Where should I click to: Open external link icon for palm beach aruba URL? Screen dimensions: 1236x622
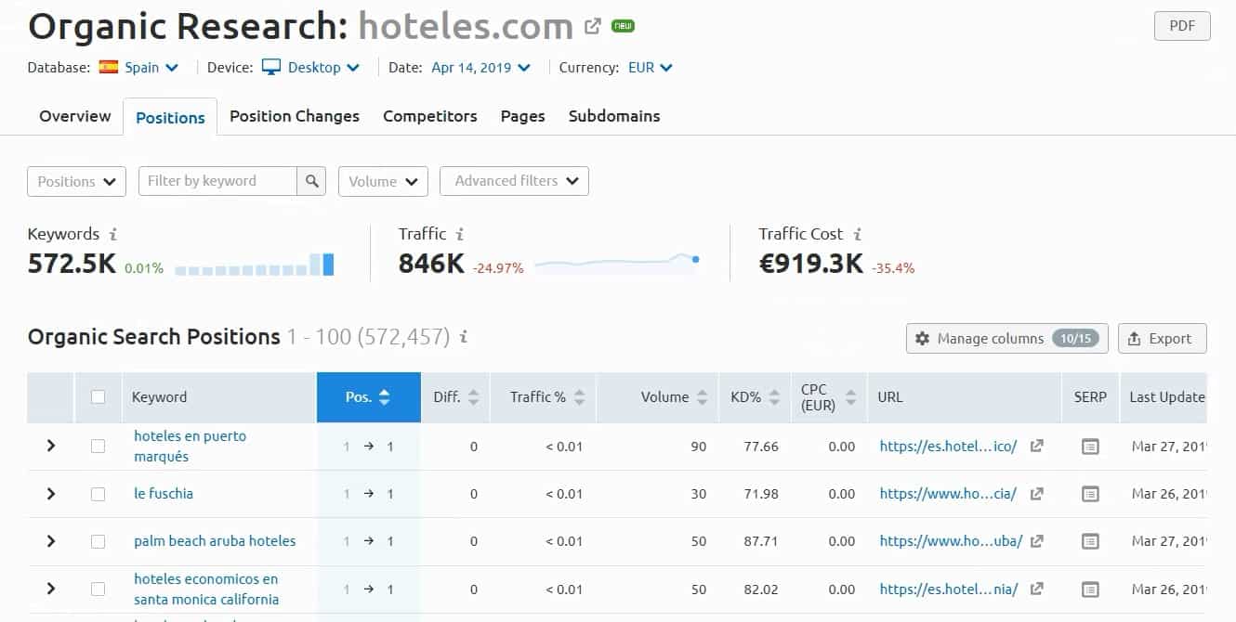pos(1036,540)
